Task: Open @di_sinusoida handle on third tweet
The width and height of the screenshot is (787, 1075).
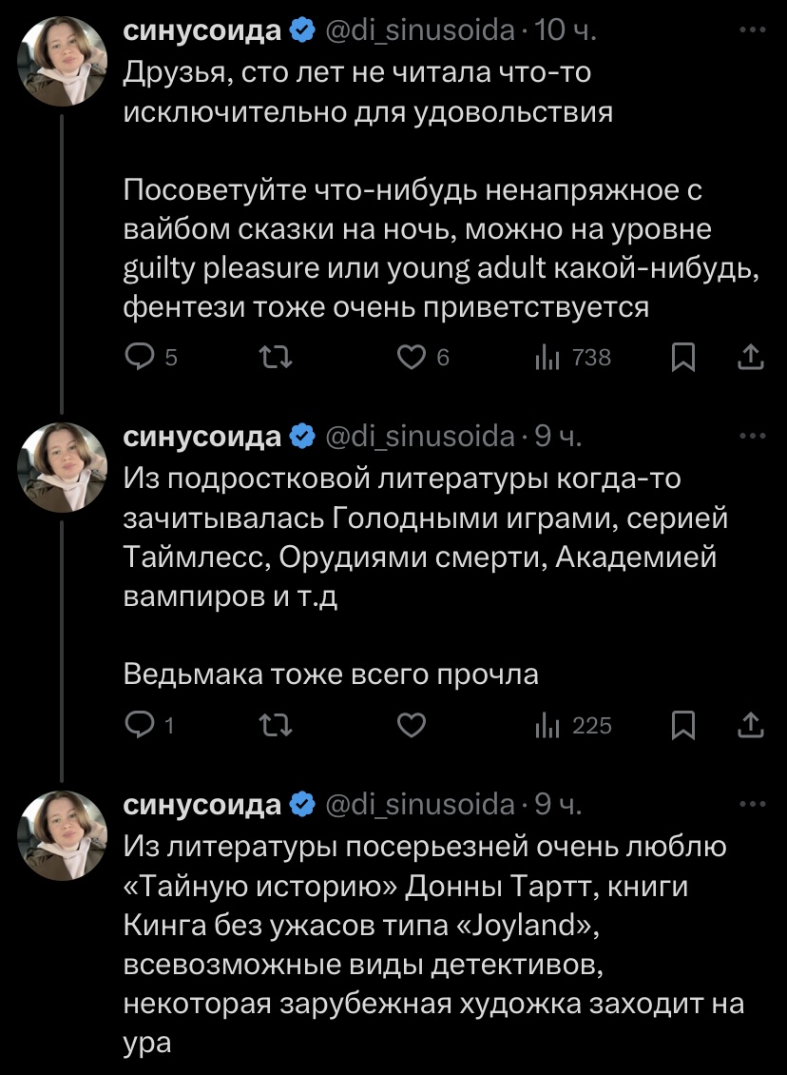Action: coord(419,805)
